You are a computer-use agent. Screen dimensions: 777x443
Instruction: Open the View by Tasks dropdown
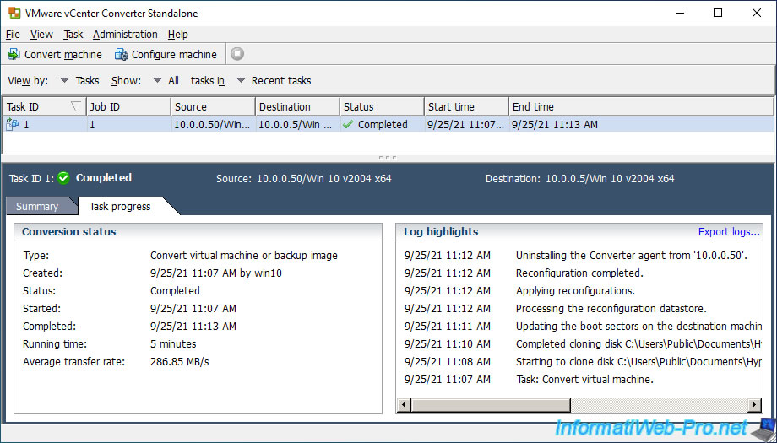pos(65,81)
